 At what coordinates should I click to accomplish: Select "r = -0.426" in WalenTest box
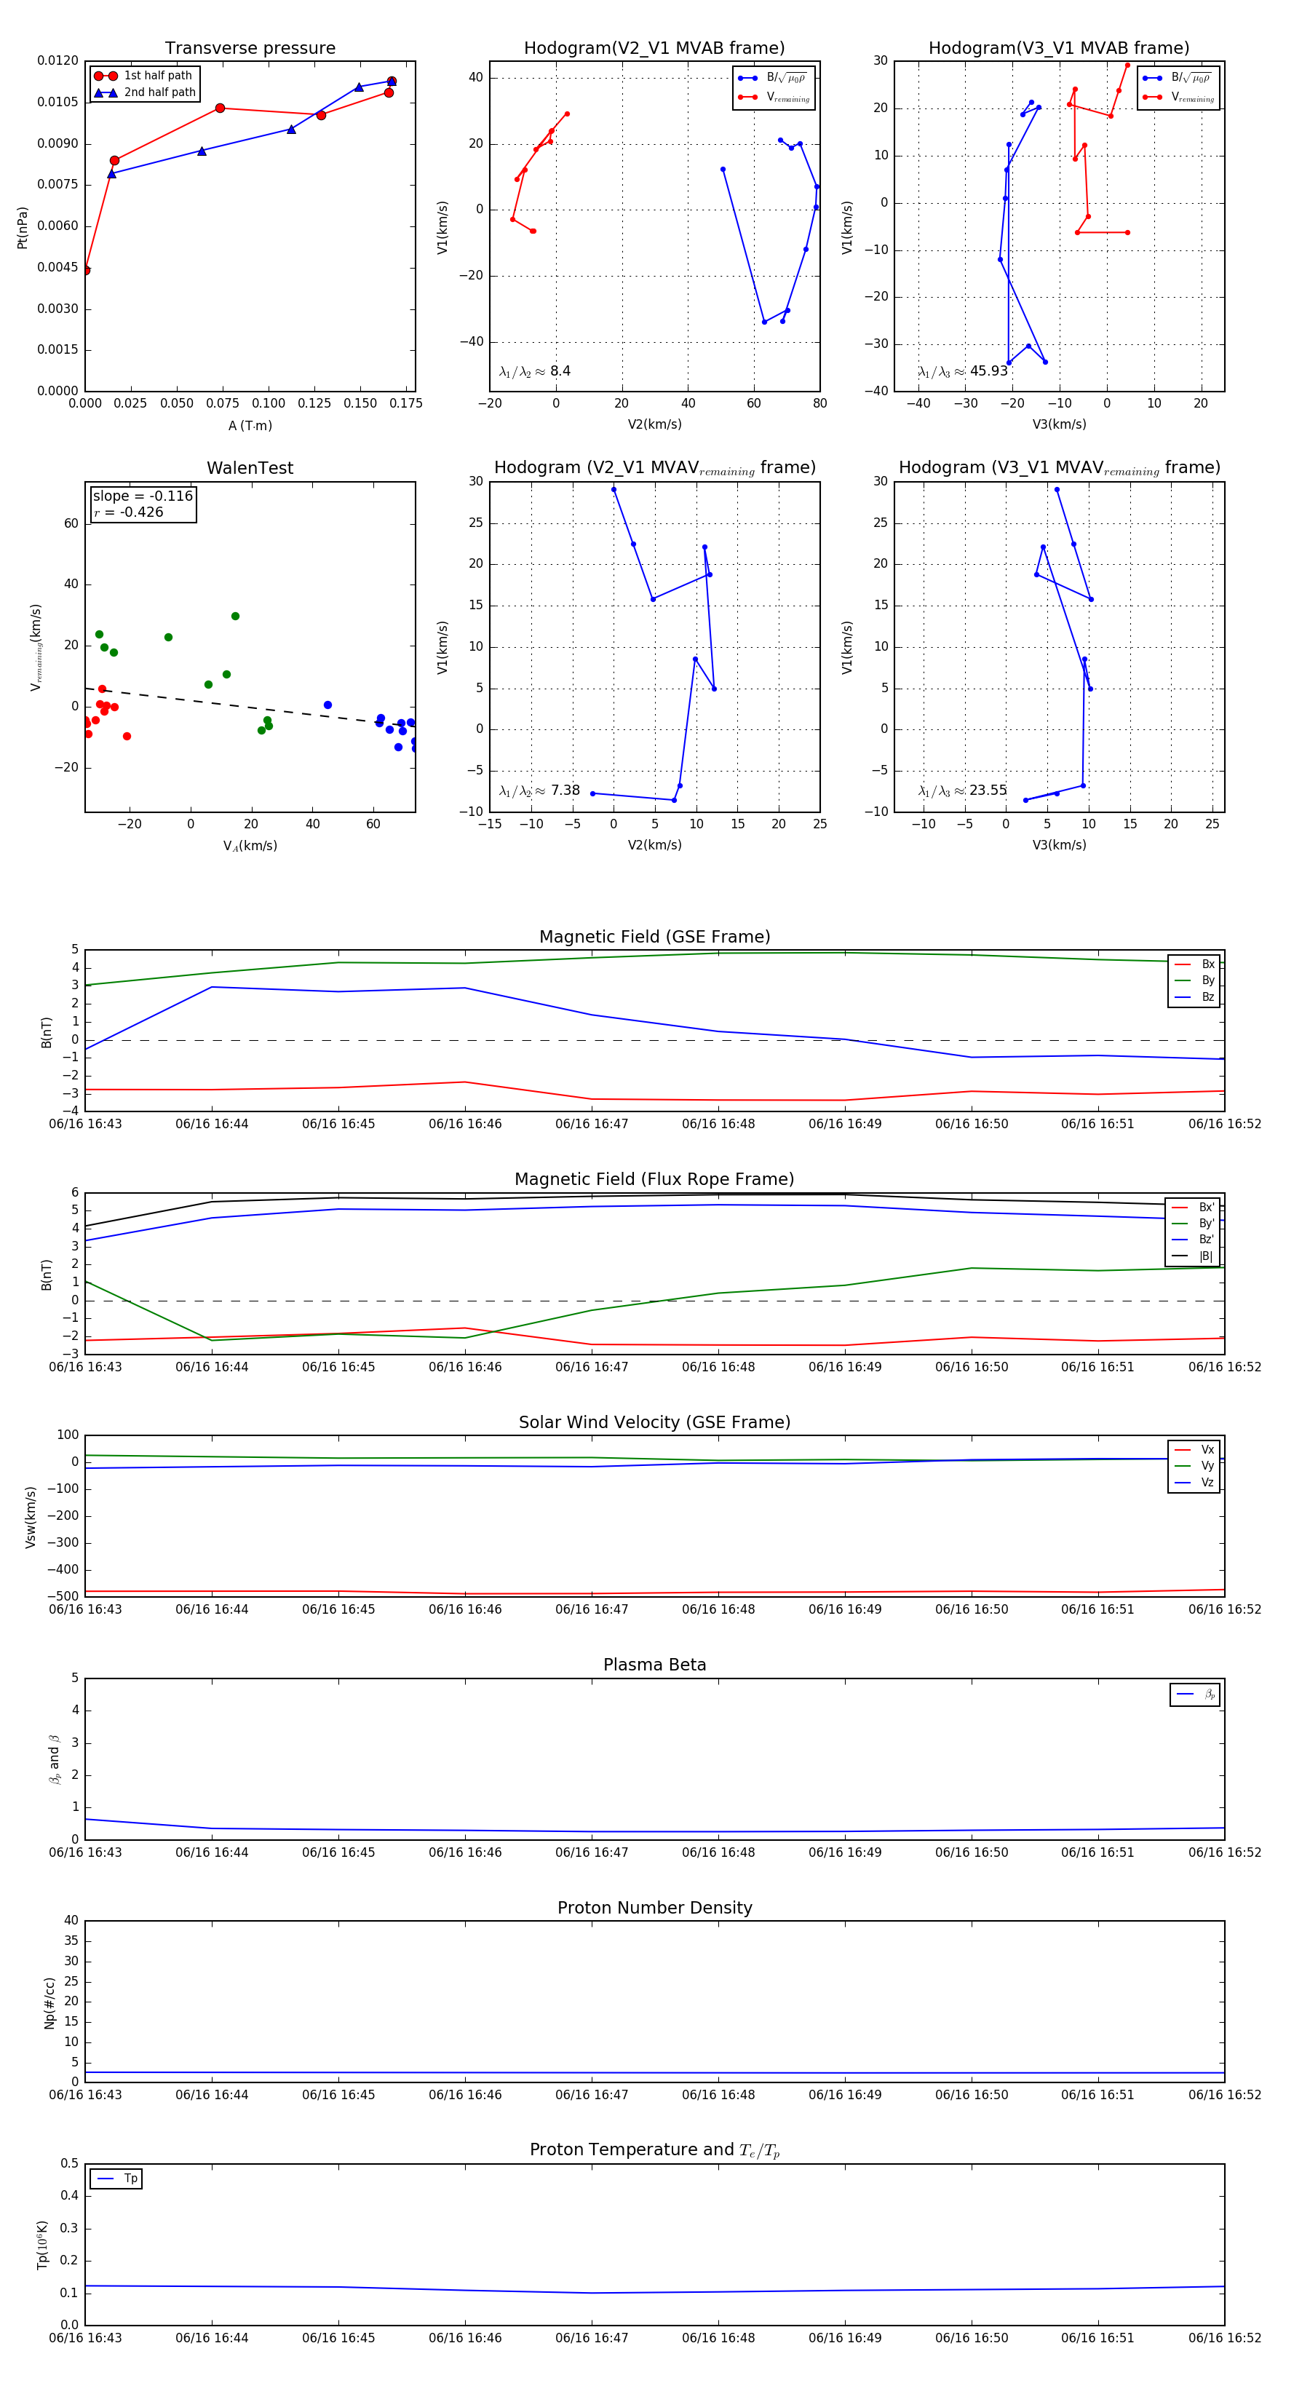point(128,513)
